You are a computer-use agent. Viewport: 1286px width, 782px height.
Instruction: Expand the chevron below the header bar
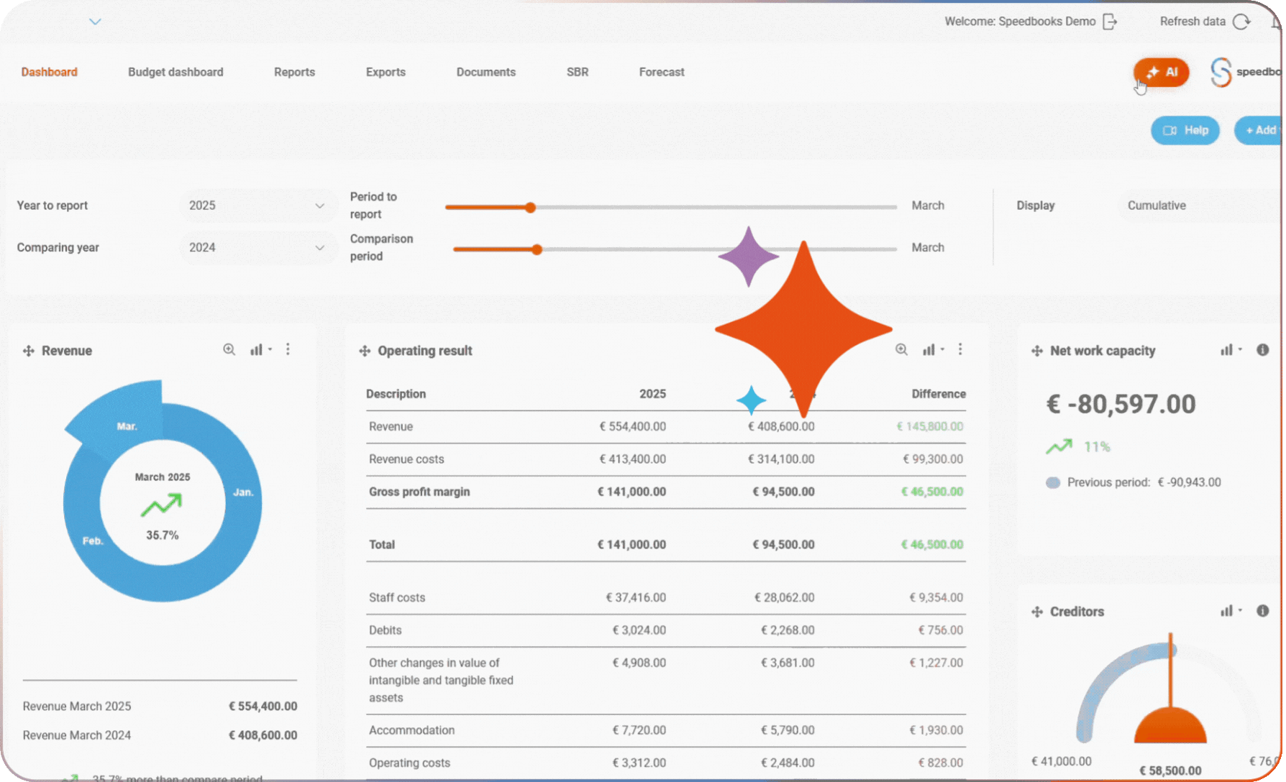click(95, 22)
